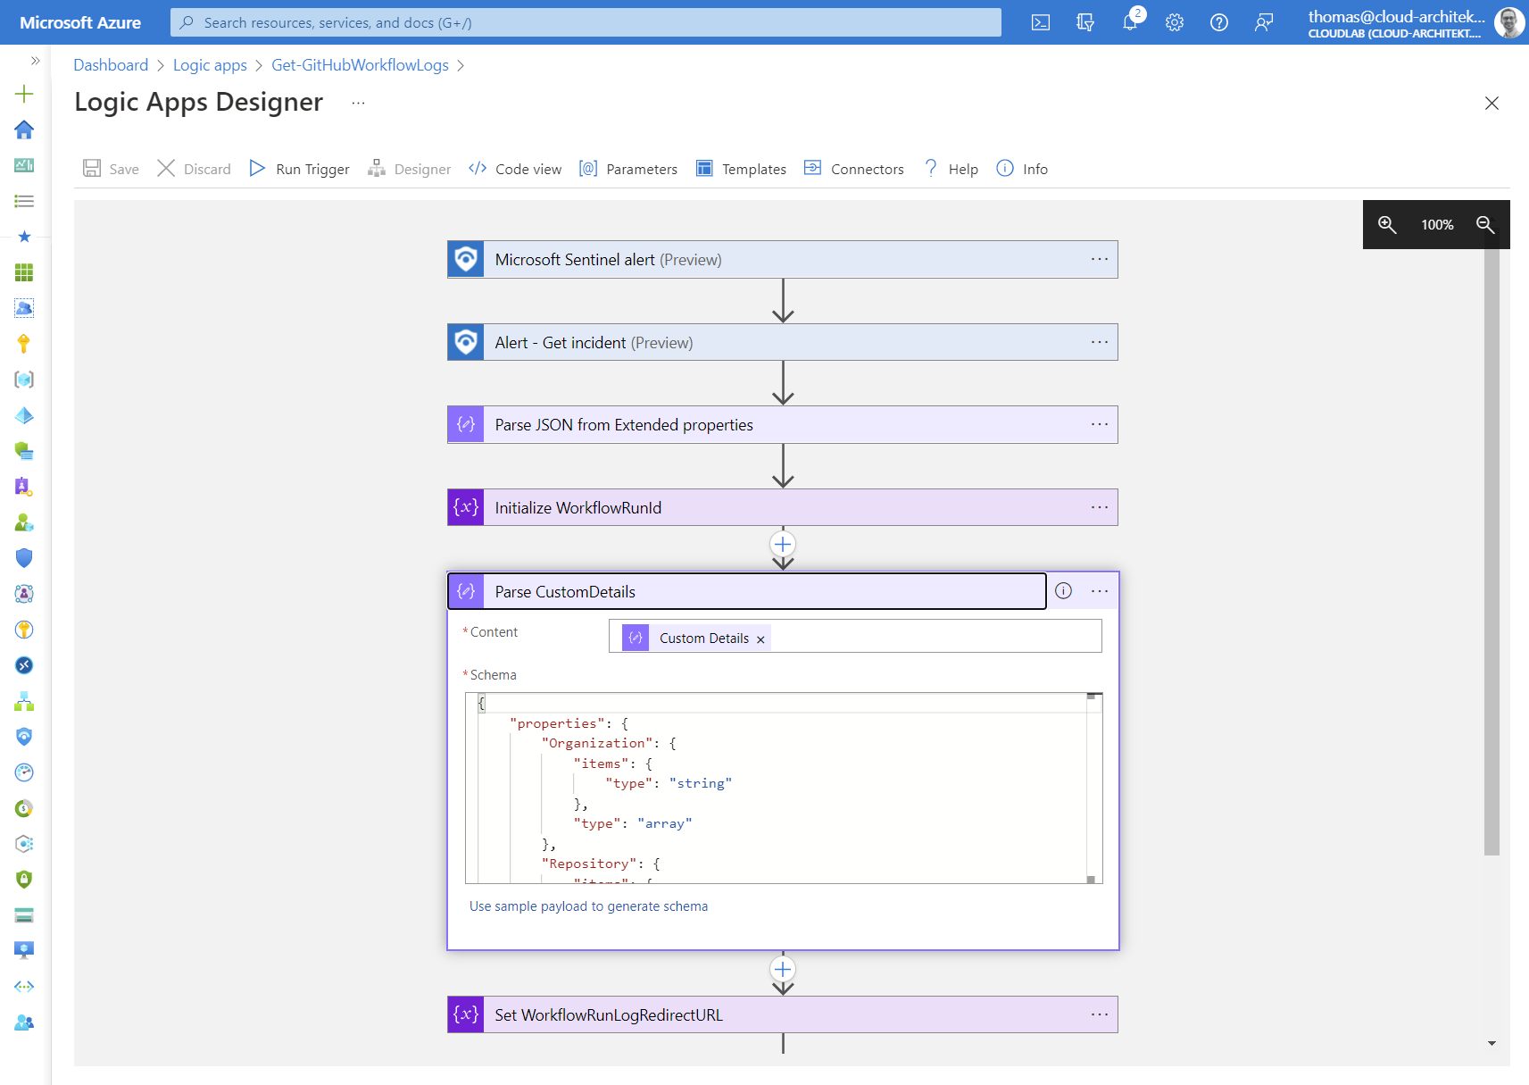The height and width of the screenshot is (1085, 1529).
Task: Go to Azure Home icon in sidebar
Action: pyautogui.click(x=24, y=129)
